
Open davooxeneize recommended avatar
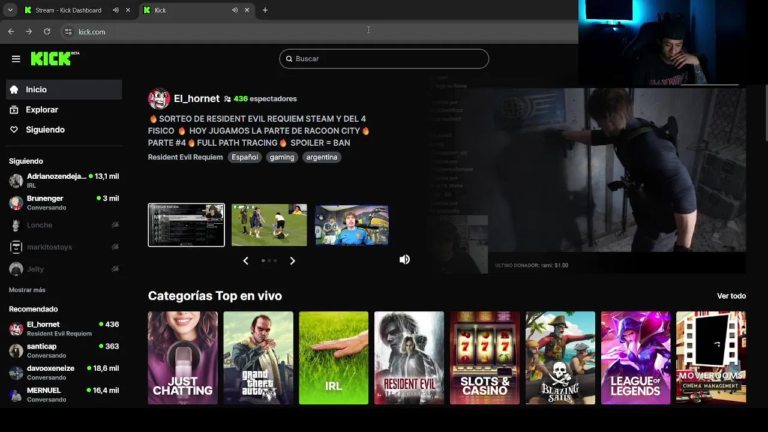[16, 373]
